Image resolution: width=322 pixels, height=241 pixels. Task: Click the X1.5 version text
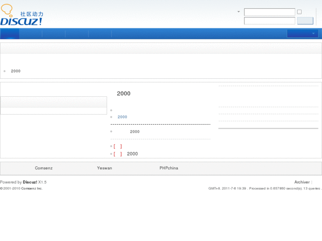(x=43, y=182)
